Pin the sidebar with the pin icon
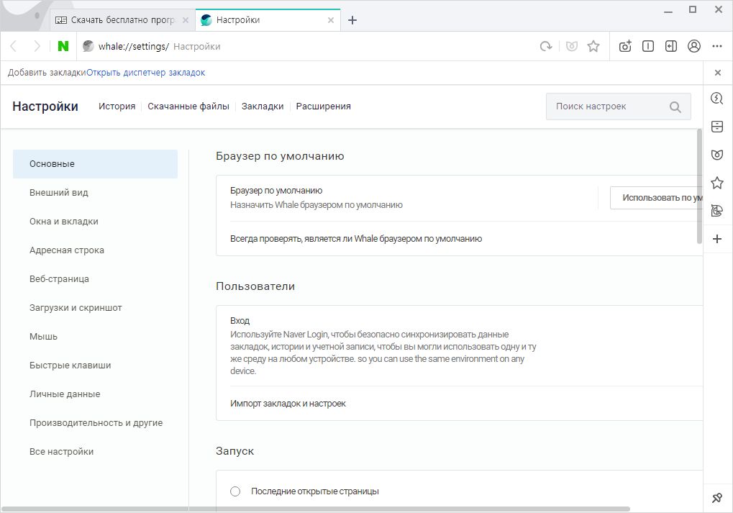Screen dimensions: 733x513 pos(717,498)
